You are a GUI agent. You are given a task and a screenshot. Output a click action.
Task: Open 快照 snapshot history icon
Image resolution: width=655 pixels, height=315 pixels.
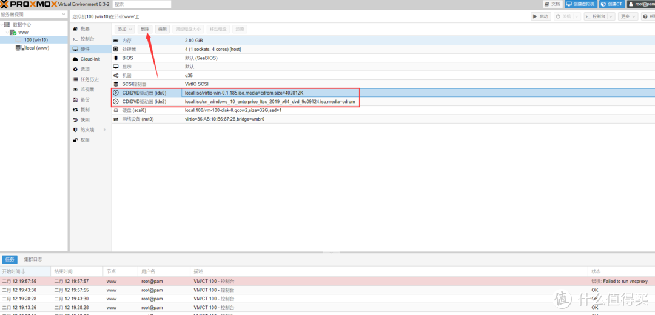[75, 119]
